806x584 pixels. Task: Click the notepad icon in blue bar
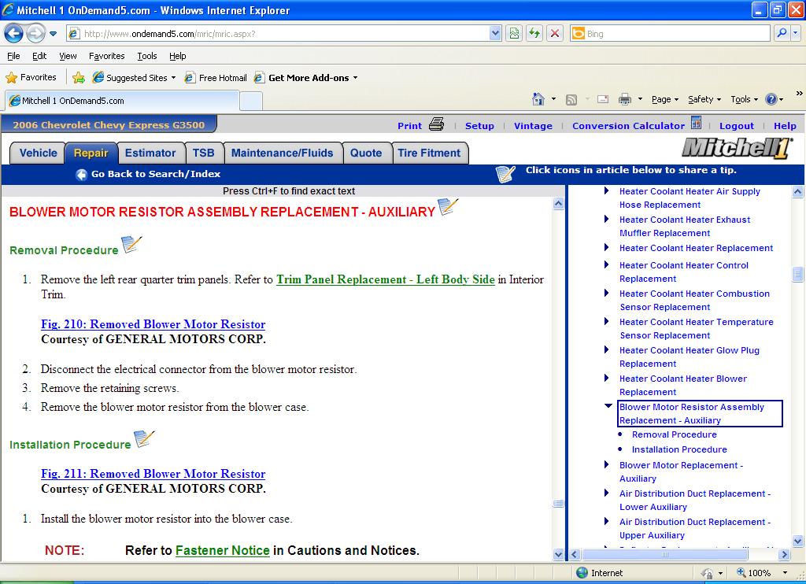(505, 174)
